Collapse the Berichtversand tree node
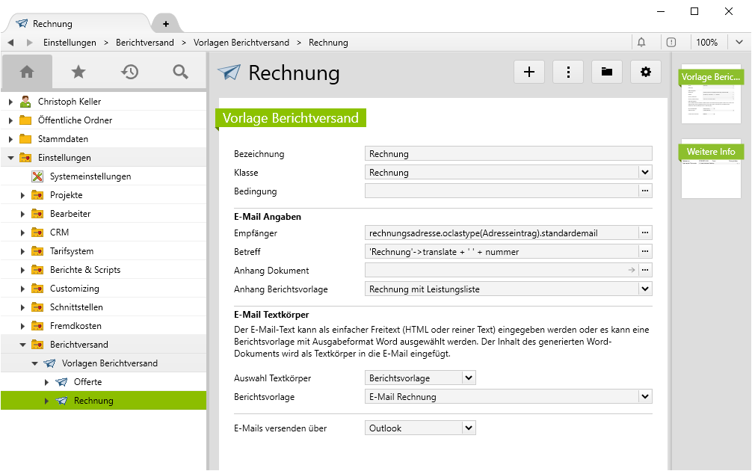This screenshot has width=752, height=471. pos(23,345)
